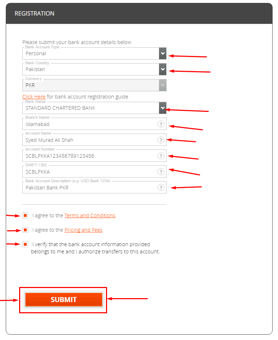
Task: Toggle the Terms and Conditions agreement checkbox
Action: 25,215
